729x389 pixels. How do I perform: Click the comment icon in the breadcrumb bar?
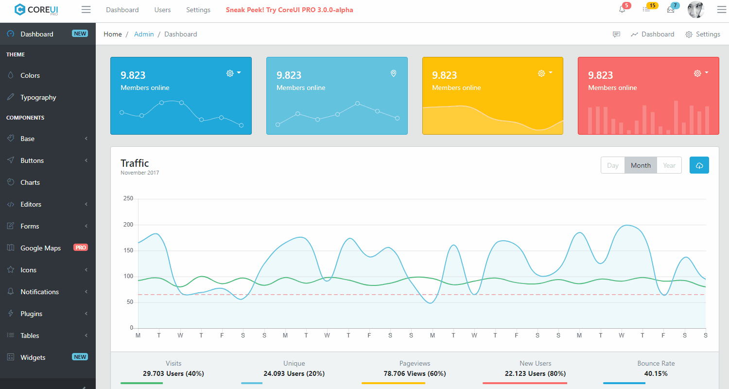tap(616, 34)
